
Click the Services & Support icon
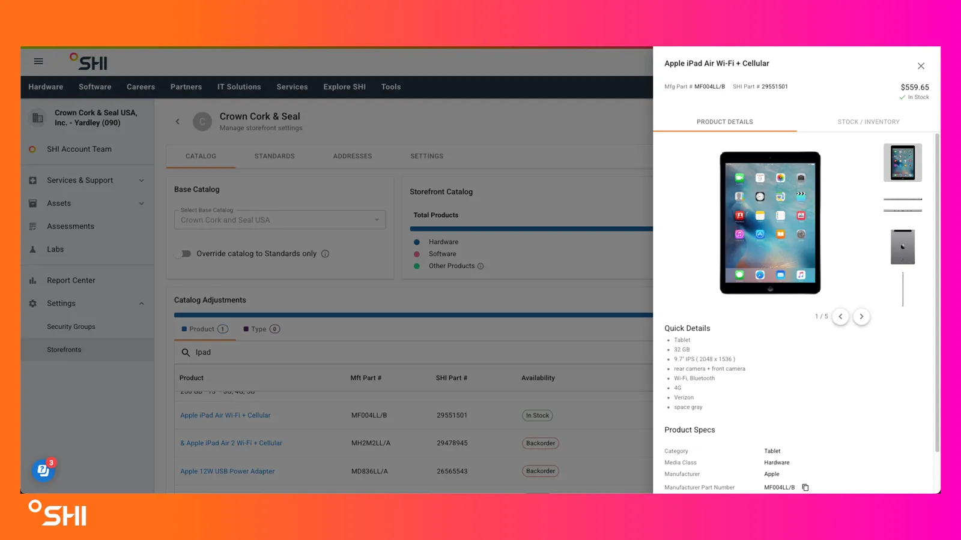(33, 181)
